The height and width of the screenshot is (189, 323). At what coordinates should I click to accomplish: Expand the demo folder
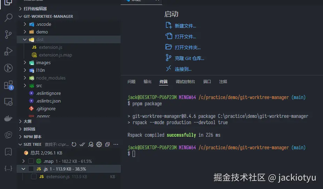click(25, 32)
